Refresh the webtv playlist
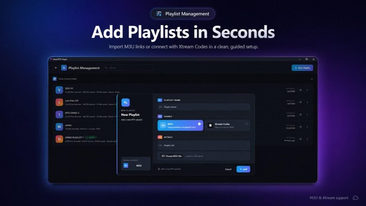366x206 pixels. [x=300, y=127]
